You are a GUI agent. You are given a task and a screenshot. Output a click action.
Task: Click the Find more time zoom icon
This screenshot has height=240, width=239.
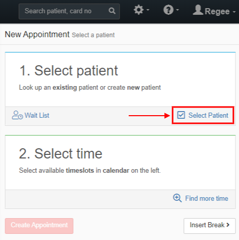tap(177, 198)
